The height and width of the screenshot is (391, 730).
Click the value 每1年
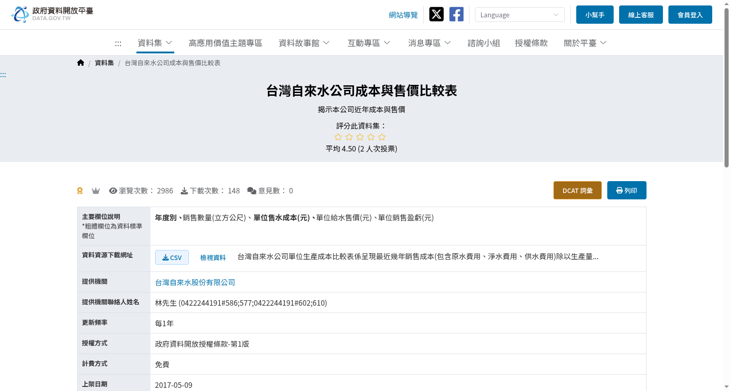(164, 323)
